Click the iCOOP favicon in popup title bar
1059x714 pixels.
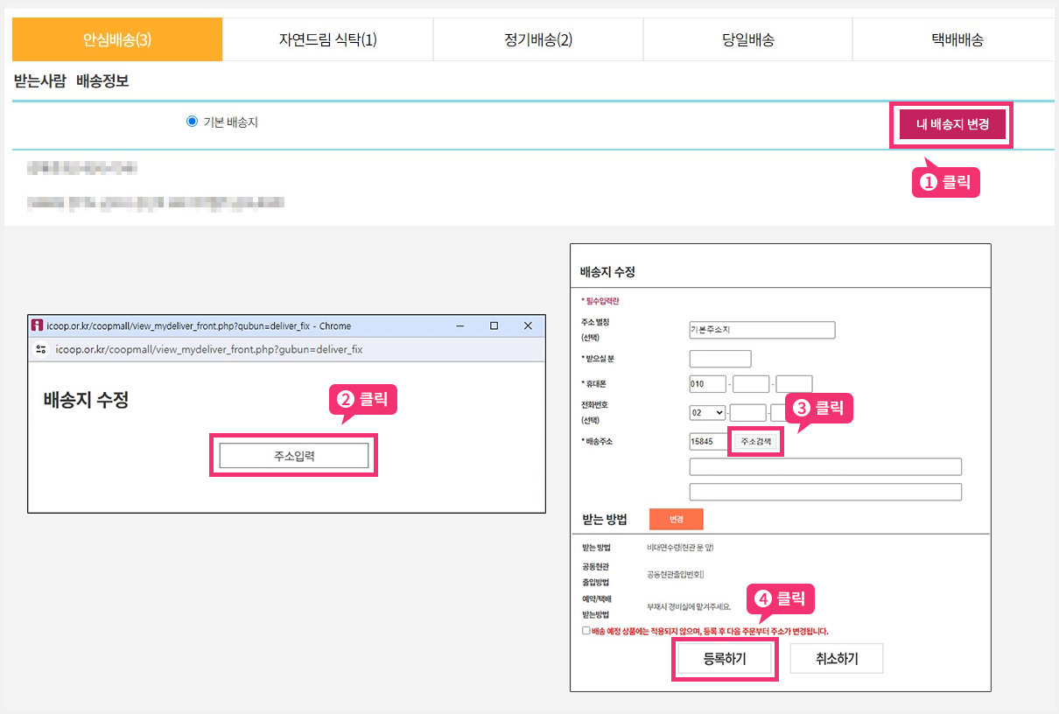tap(38, 325)
